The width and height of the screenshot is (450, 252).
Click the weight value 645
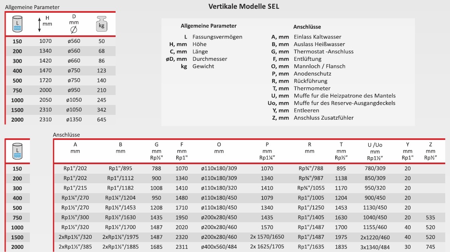click(x=102, y=120)
